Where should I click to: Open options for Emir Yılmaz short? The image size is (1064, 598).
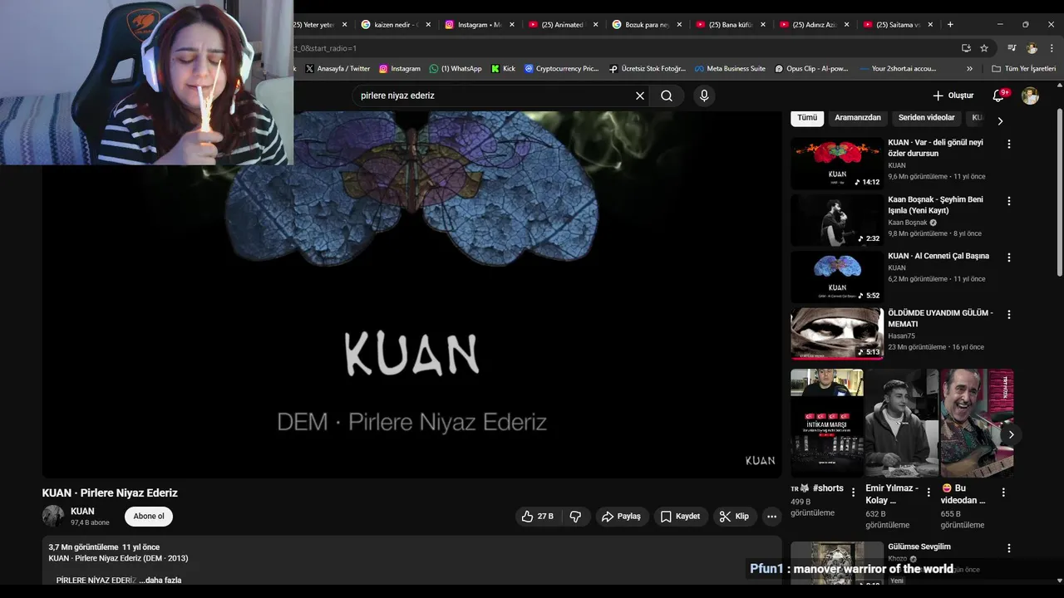coord(929,492)
